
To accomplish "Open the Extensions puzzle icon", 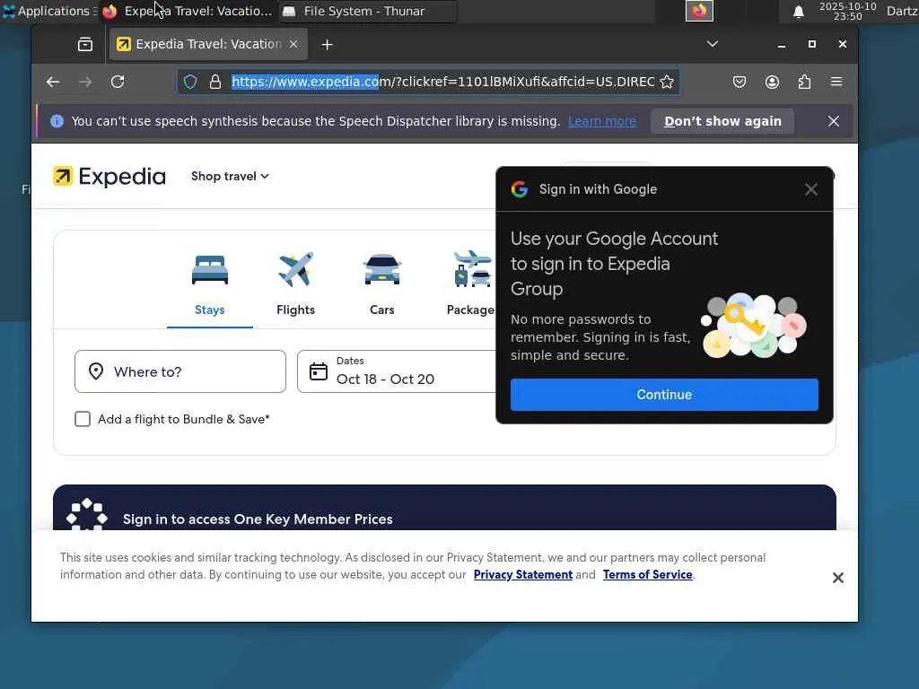I will 804,82.
